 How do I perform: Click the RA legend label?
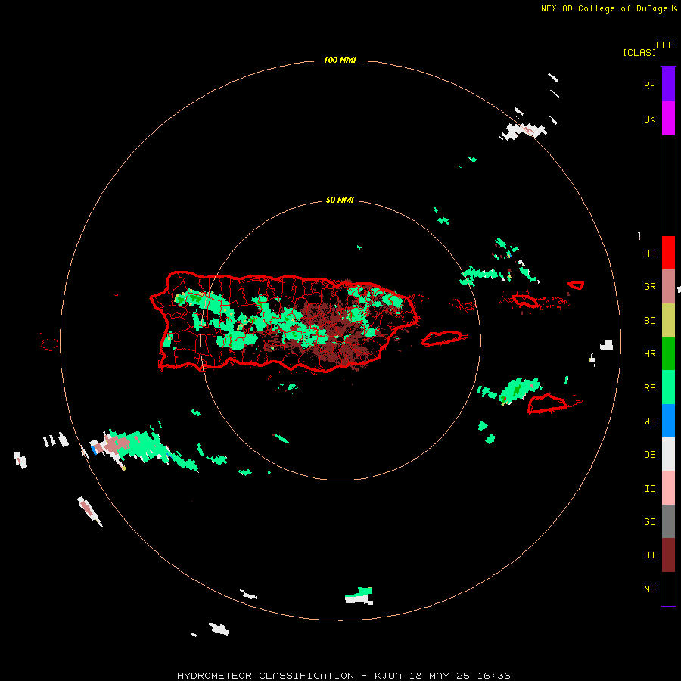[649, 388]
